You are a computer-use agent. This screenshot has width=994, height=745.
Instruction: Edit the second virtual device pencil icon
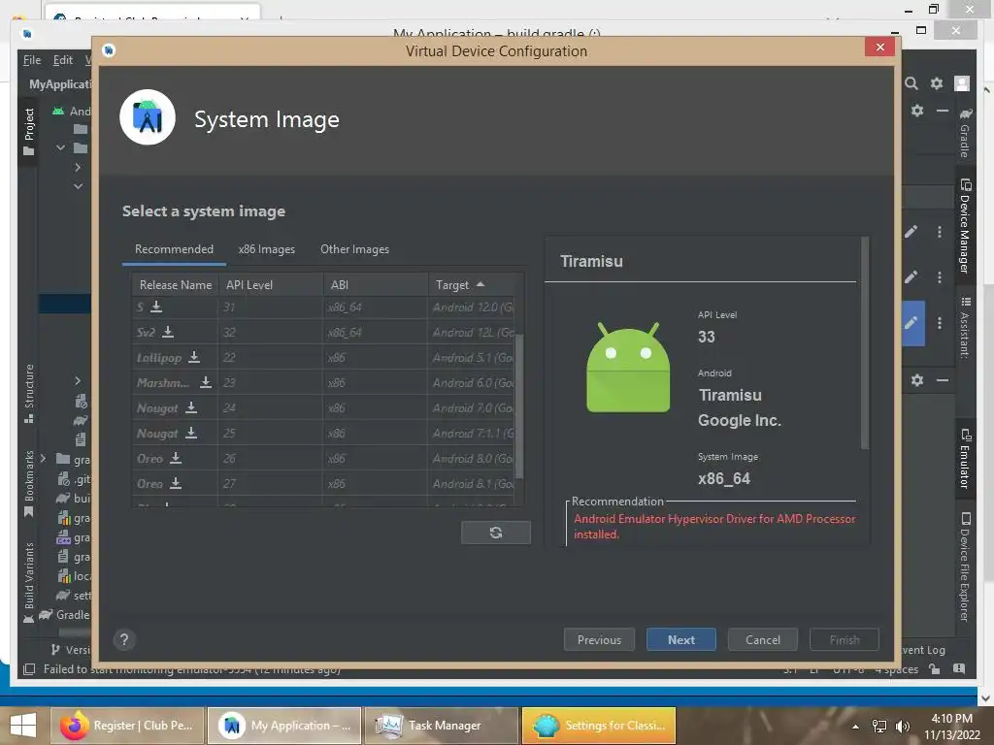tap(911, 276)
